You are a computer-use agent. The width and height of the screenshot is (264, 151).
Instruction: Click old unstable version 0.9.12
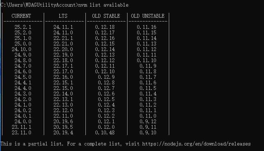tap(148, 121)
